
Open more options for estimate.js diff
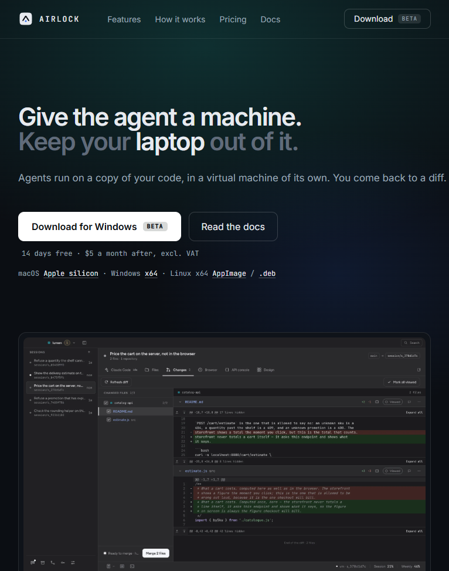pos(419,471)
